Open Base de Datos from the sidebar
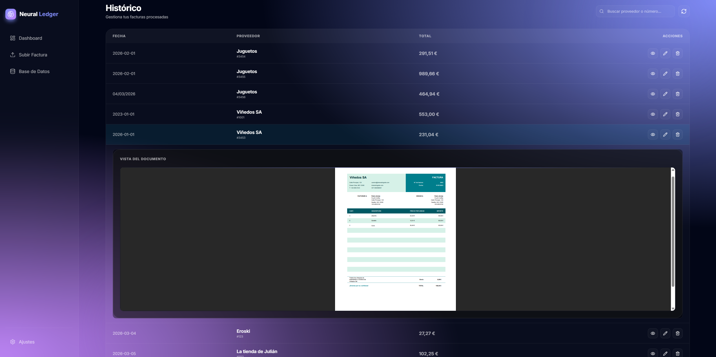 click(x=34, y=71)
